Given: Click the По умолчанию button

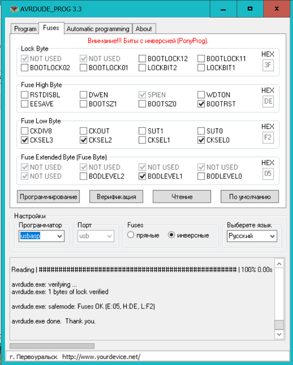Looking at the screenshot, I should click(x=250, y=197).
